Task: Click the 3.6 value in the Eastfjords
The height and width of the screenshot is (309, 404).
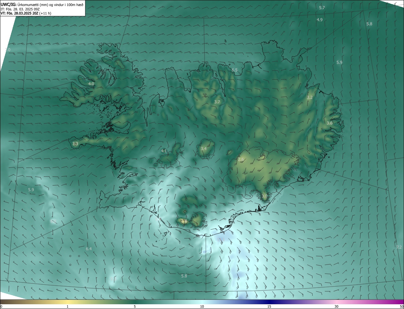Action: 330,123
